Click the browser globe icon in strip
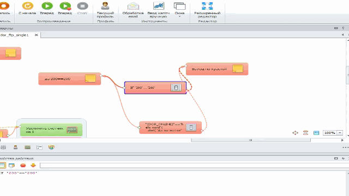This screenshot has width=349, height=196. click(x=51, y=148)
